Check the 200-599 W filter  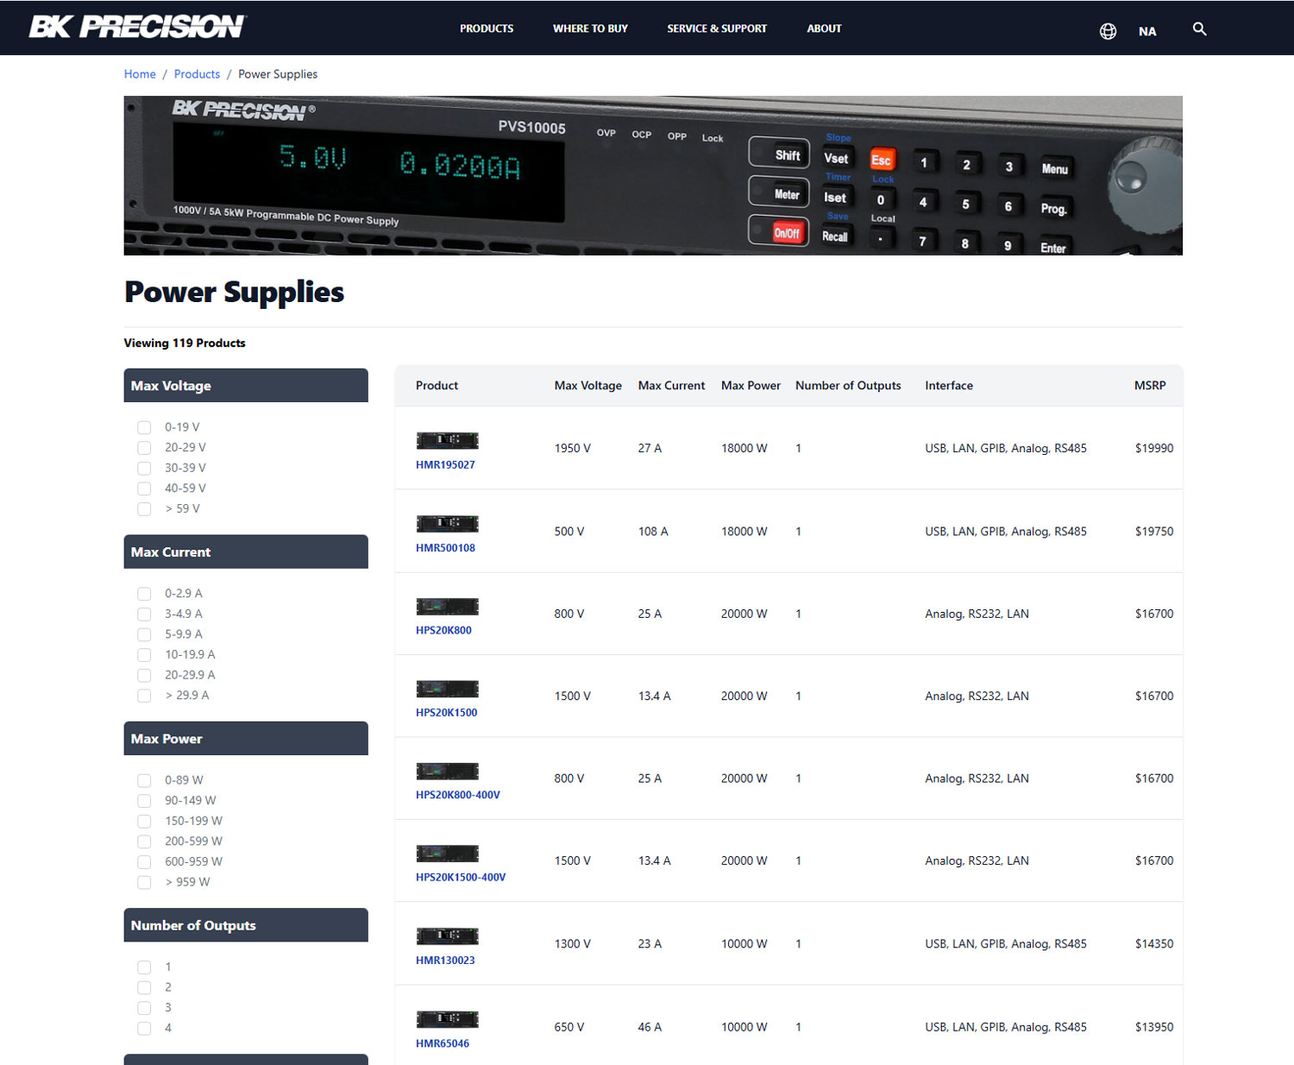point(143,841)
